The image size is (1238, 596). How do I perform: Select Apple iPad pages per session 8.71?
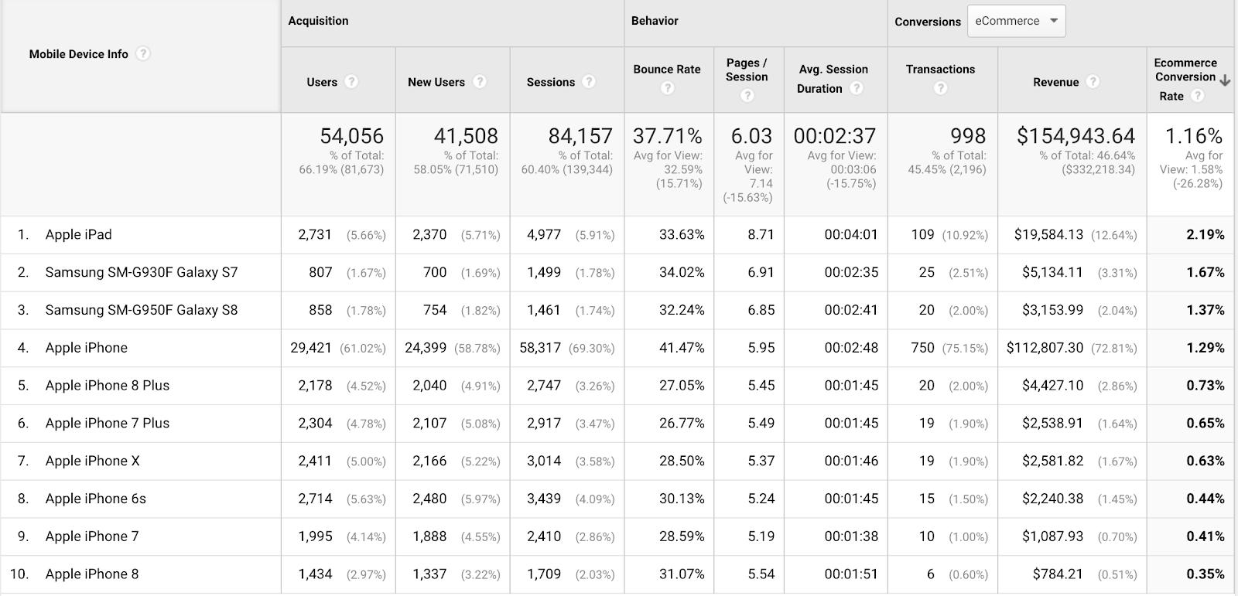click(x=761, y=234)
